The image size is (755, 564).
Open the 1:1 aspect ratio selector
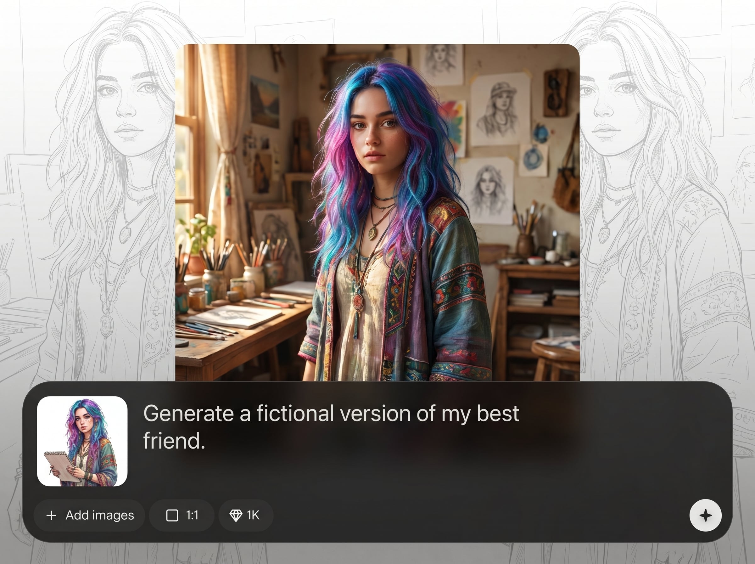coord(182,515)
